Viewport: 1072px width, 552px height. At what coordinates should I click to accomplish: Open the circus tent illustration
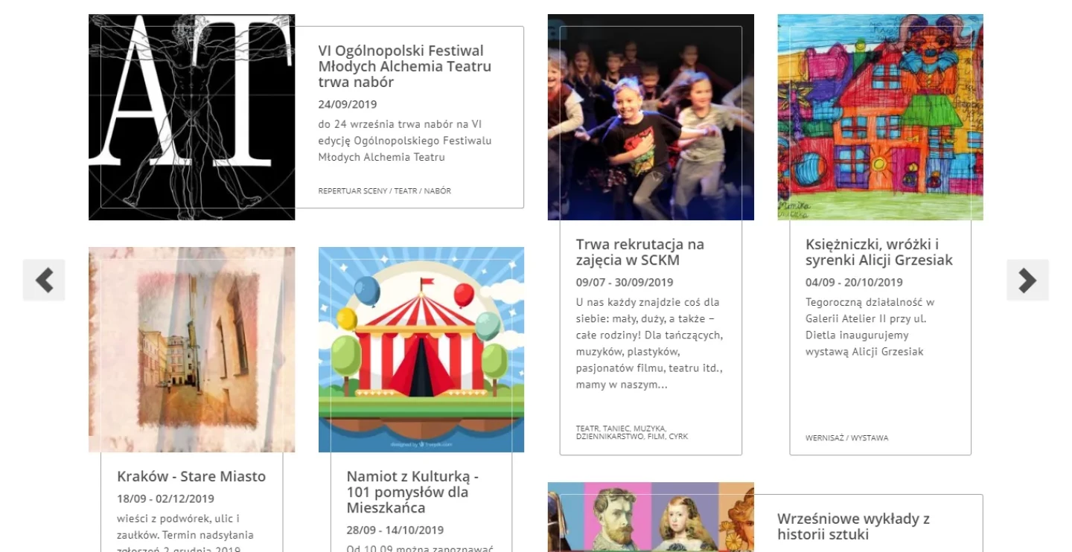point(421,350)
